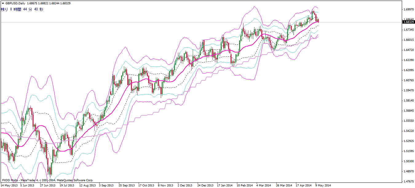
Task: Click the 5 Jun 2013 date label
Action: 27,186
